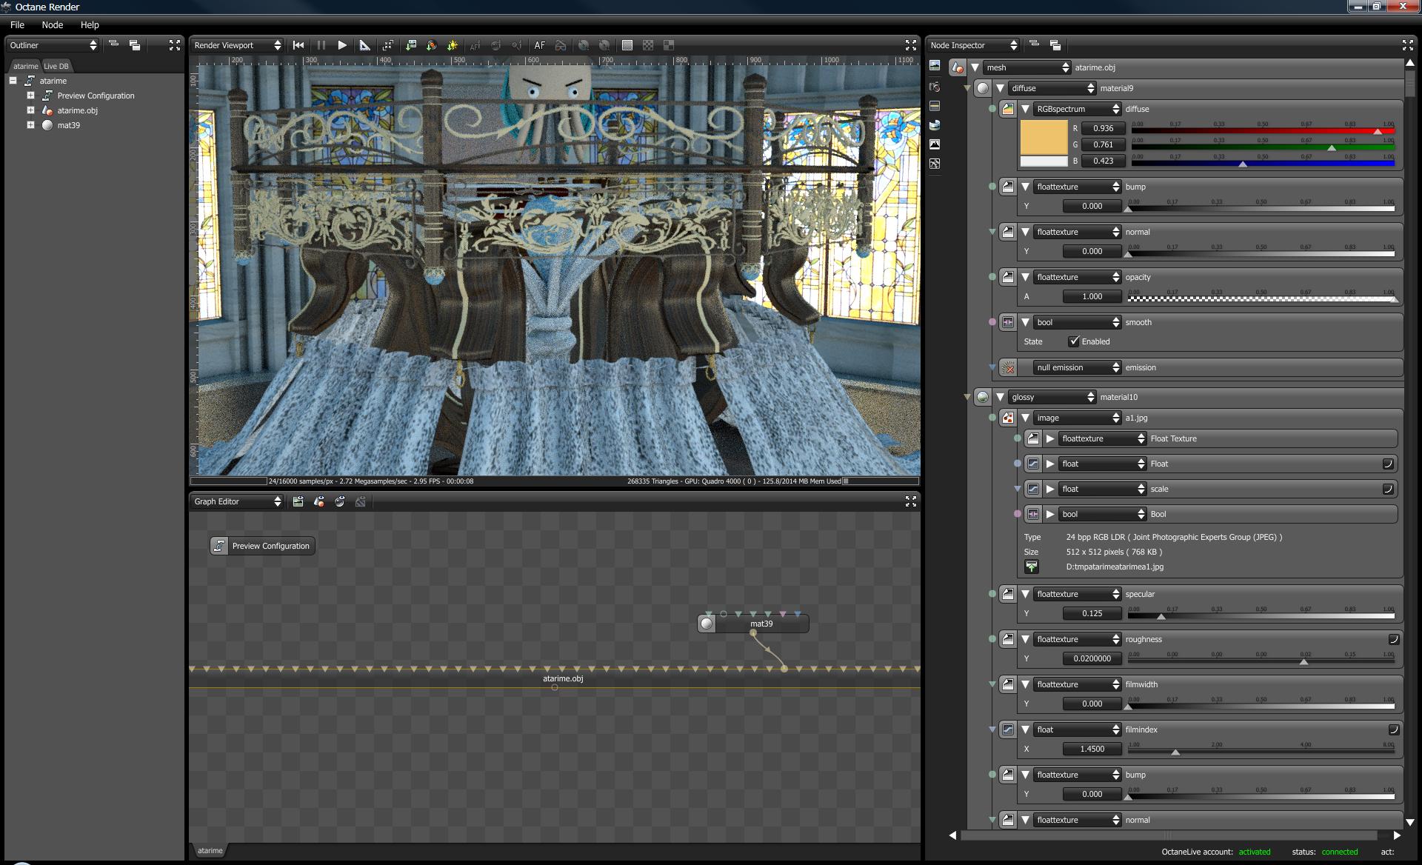Click the first Graph Editor toolbar icon
Image resolution: width=1422 pixels, height=865 pixels.
tap(298, 501)
